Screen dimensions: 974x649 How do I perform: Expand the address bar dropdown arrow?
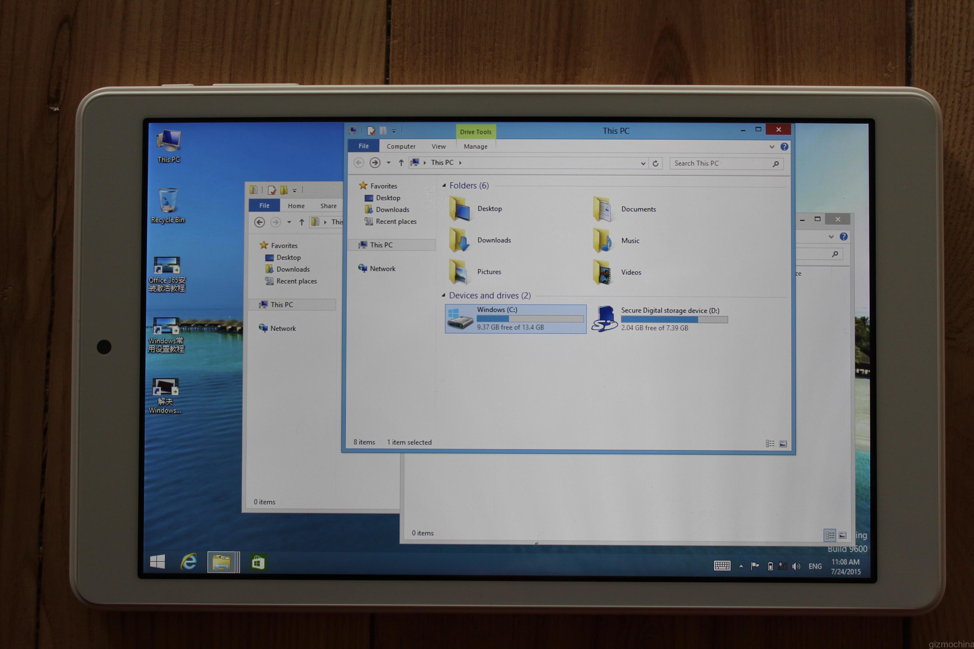(x=642, y=163)
